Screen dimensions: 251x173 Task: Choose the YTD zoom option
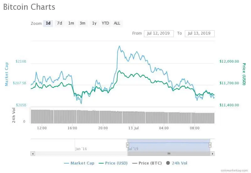(105, 23)
